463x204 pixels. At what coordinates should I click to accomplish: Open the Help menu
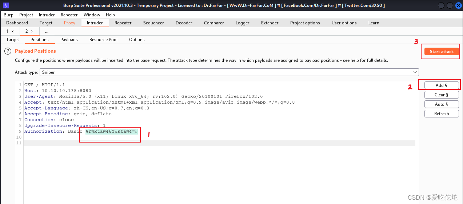click(110, 15)
